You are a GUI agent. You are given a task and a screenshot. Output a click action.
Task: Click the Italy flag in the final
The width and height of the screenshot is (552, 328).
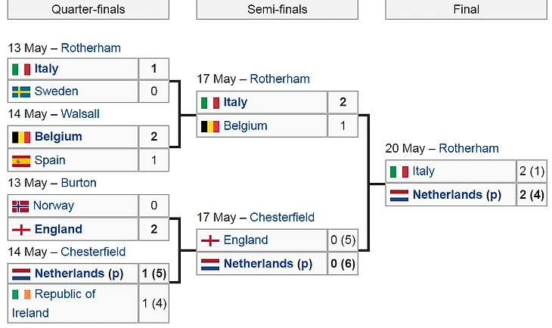click(399, 172)
